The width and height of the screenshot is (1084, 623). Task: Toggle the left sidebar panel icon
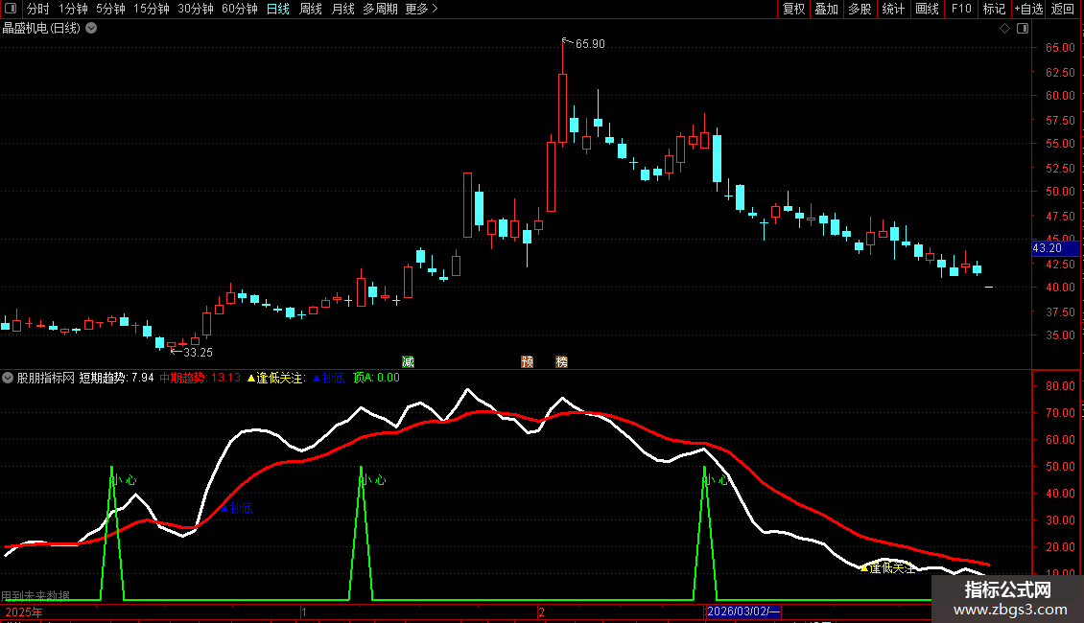tap(12, 9)
